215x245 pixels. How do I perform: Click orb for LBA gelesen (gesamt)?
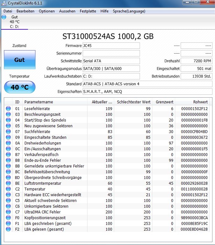pos(8,229)
